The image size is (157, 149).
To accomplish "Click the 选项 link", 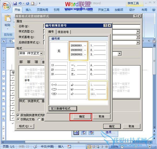I will click(x=110, y=132).
